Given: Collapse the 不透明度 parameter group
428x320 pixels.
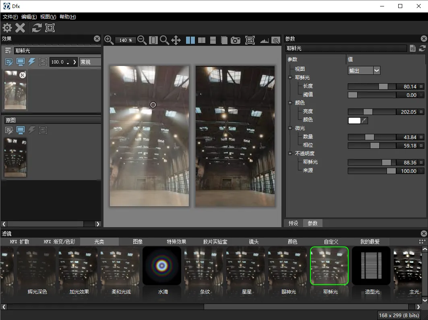Looking at the screenshot, I should (x=290, y=154).
